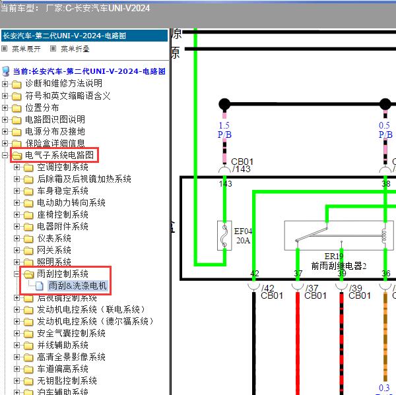Expand the 安全气囊控制系统 node

point(16,333)
